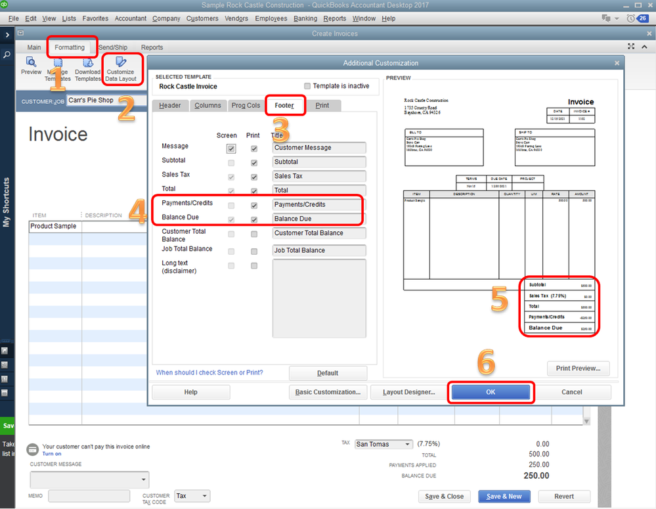Viewport: 656px width, 509px height.
Task: Toggle Balance Due Print checkbox
Action: pos(254,220)
